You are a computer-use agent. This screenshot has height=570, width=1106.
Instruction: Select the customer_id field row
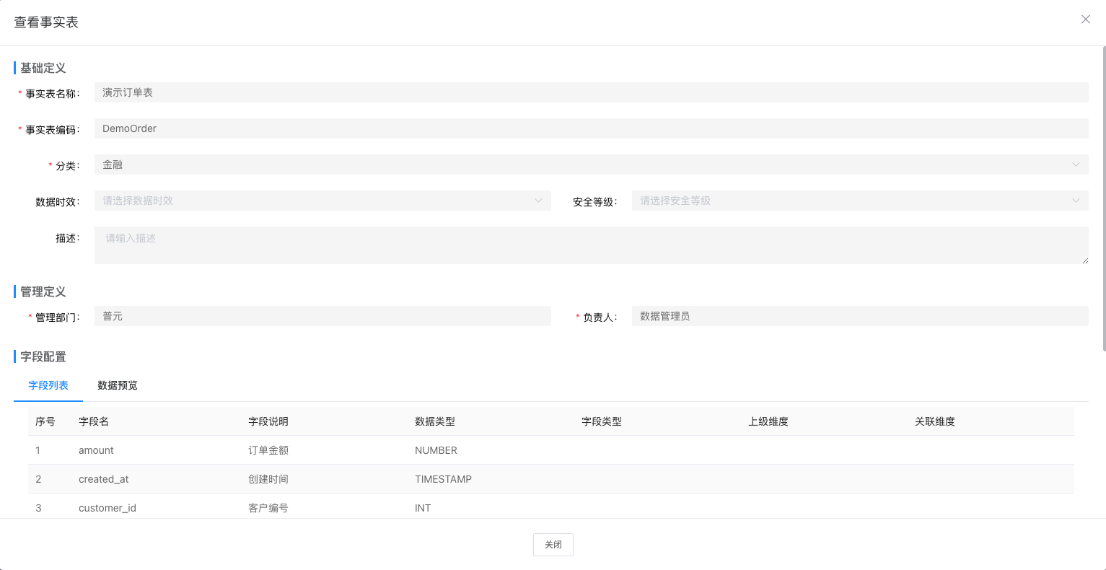coord(107,508)
